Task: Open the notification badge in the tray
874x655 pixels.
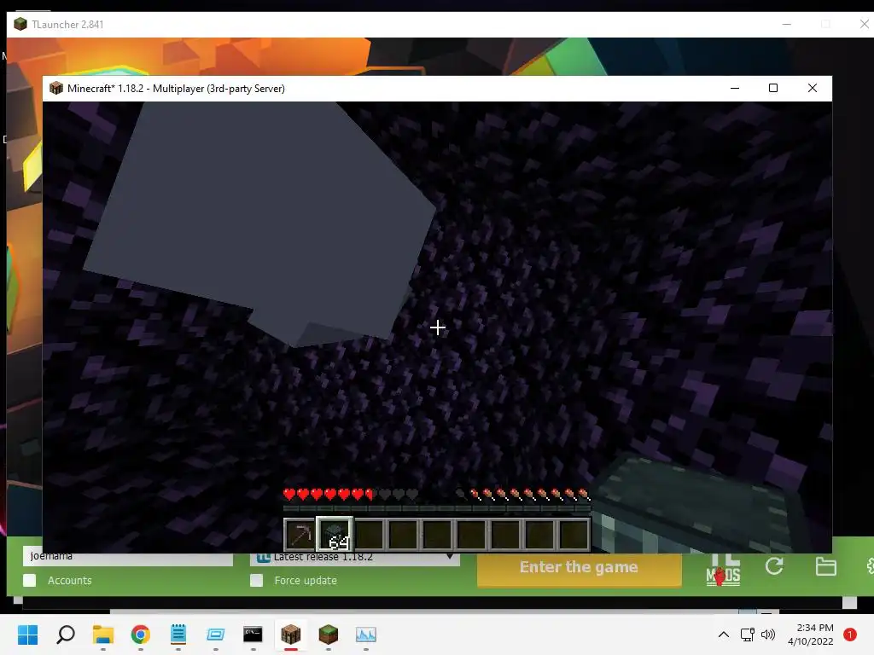Action: tap(850, 635)
